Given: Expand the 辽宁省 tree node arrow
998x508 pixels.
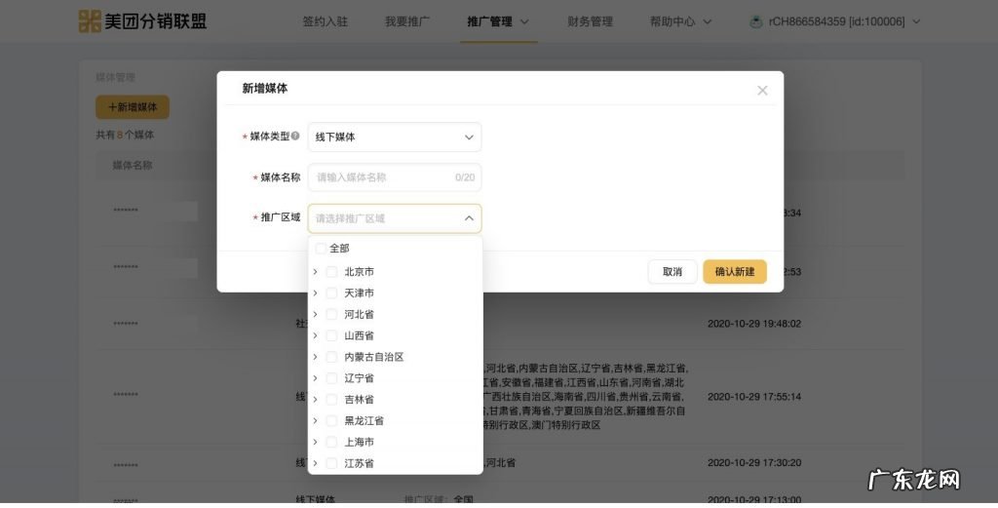Looking at the screenshot, I should 315,378.
